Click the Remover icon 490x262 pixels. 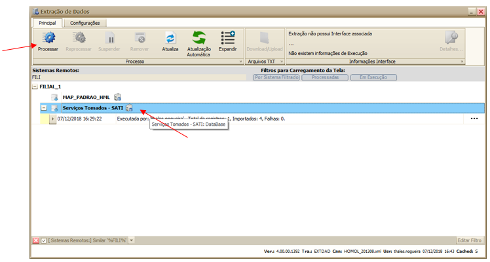tap(140, 38)
